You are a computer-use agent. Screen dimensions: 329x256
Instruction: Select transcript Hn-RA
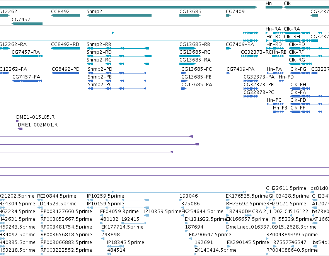273,29
